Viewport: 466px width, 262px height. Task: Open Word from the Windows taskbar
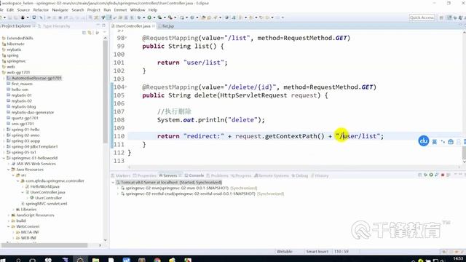(x=126, y=260)
